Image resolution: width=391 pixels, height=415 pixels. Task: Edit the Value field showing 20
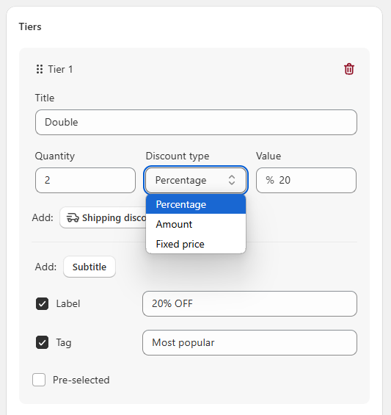(306, 180)
